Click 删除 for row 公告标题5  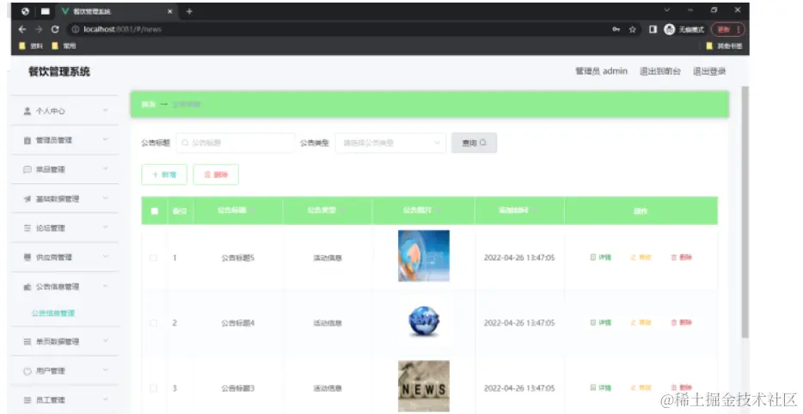681,258
